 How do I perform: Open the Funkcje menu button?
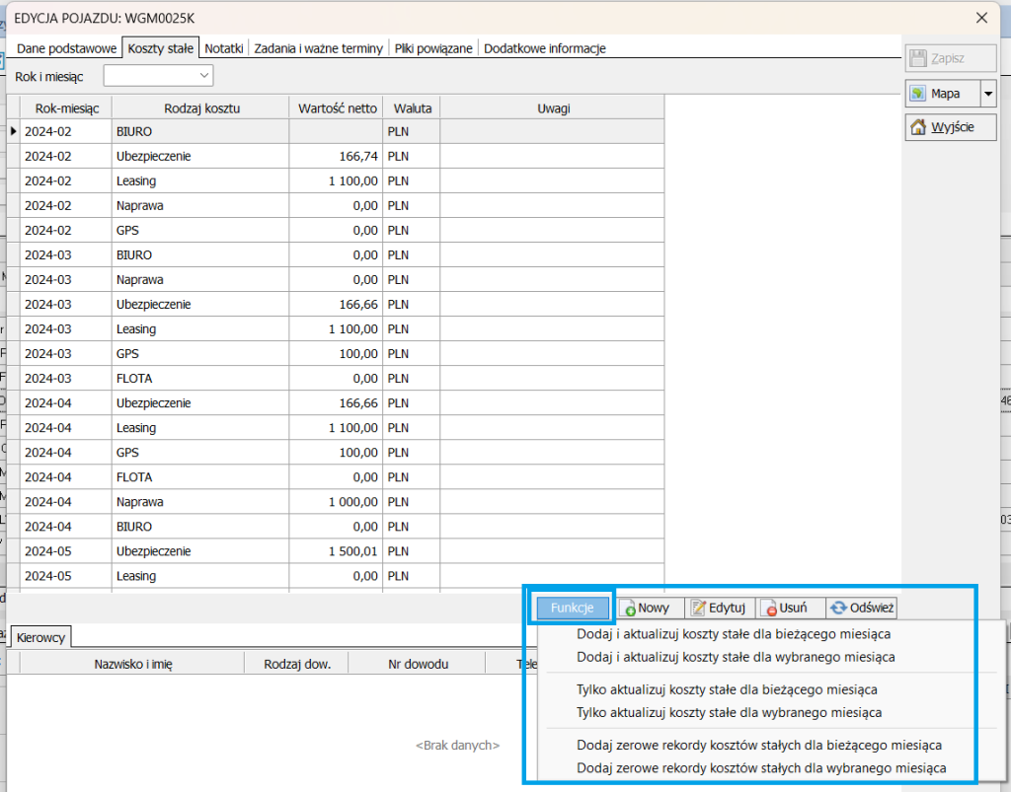pos(573,608)
